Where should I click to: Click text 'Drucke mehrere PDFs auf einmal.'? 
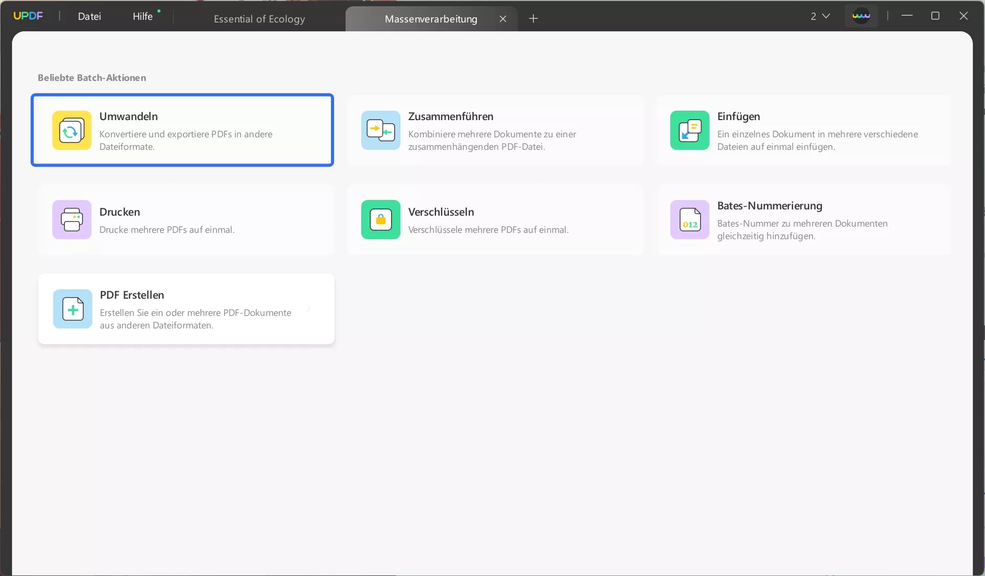pos(167,230)
